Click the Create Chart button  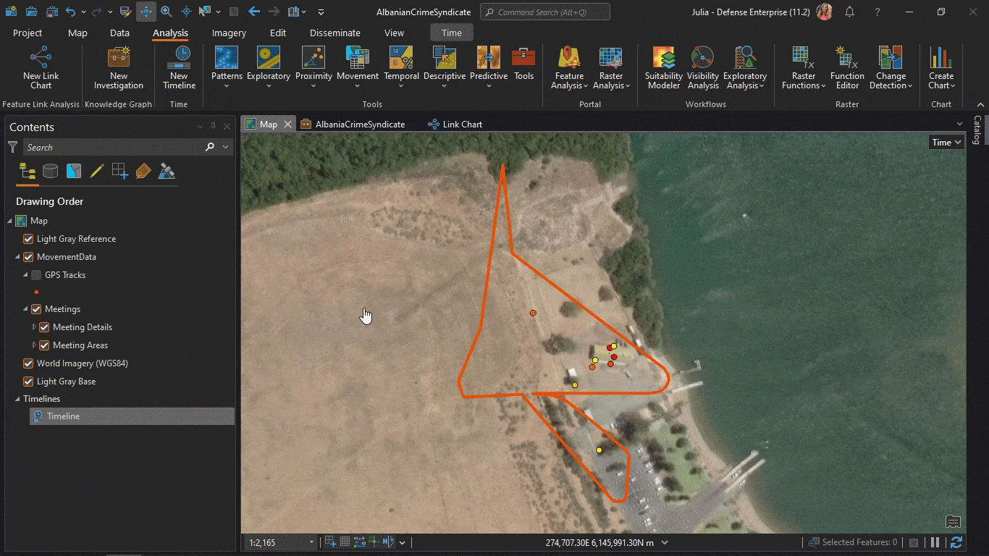(941, 69)
